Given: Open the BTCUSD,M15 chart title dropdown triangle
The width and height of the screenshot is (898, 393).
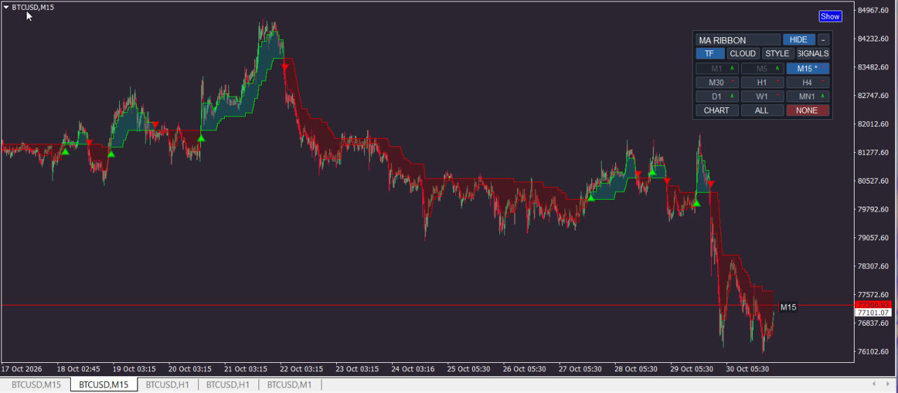Looking at the screenshot, I should [6, 7].
